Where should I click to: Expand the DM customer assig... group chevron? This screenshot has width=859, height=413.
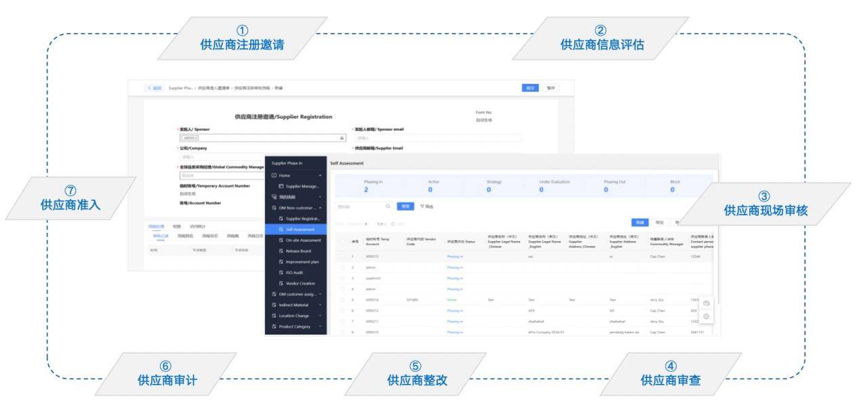[320, 294]
